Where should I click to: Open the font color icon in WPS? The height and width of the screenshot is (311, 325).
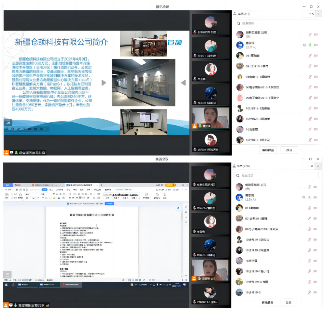pyautogui.click(x=59, y=197)
